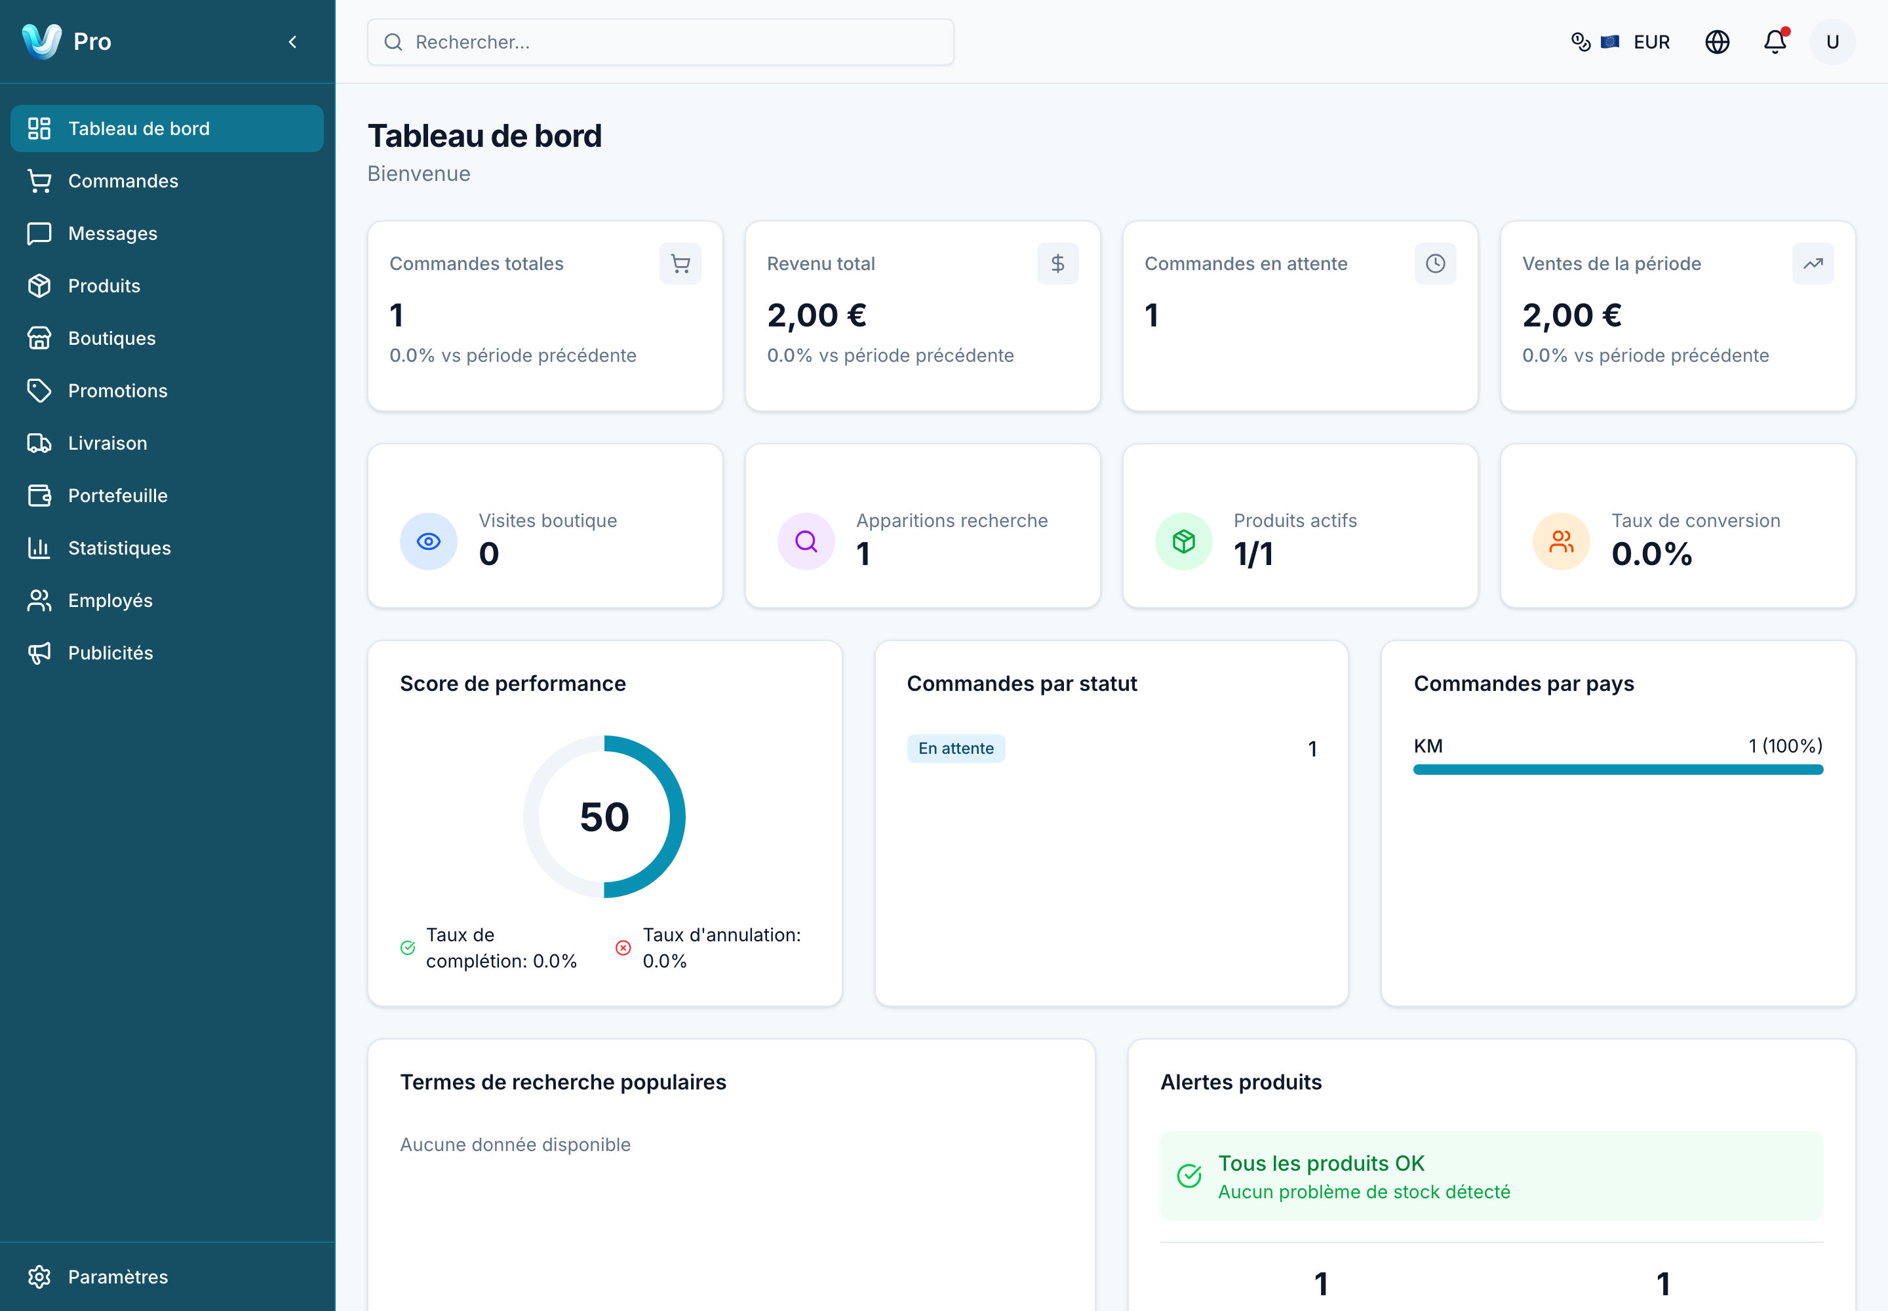Click the Termes de recherche populaires heading
The width and height of the screenshot is (1888, 1311).
[x=562, y=1082]
